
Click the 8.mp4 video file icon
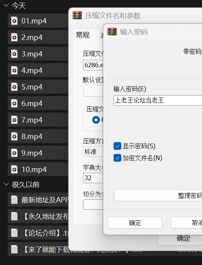point(14,136)
